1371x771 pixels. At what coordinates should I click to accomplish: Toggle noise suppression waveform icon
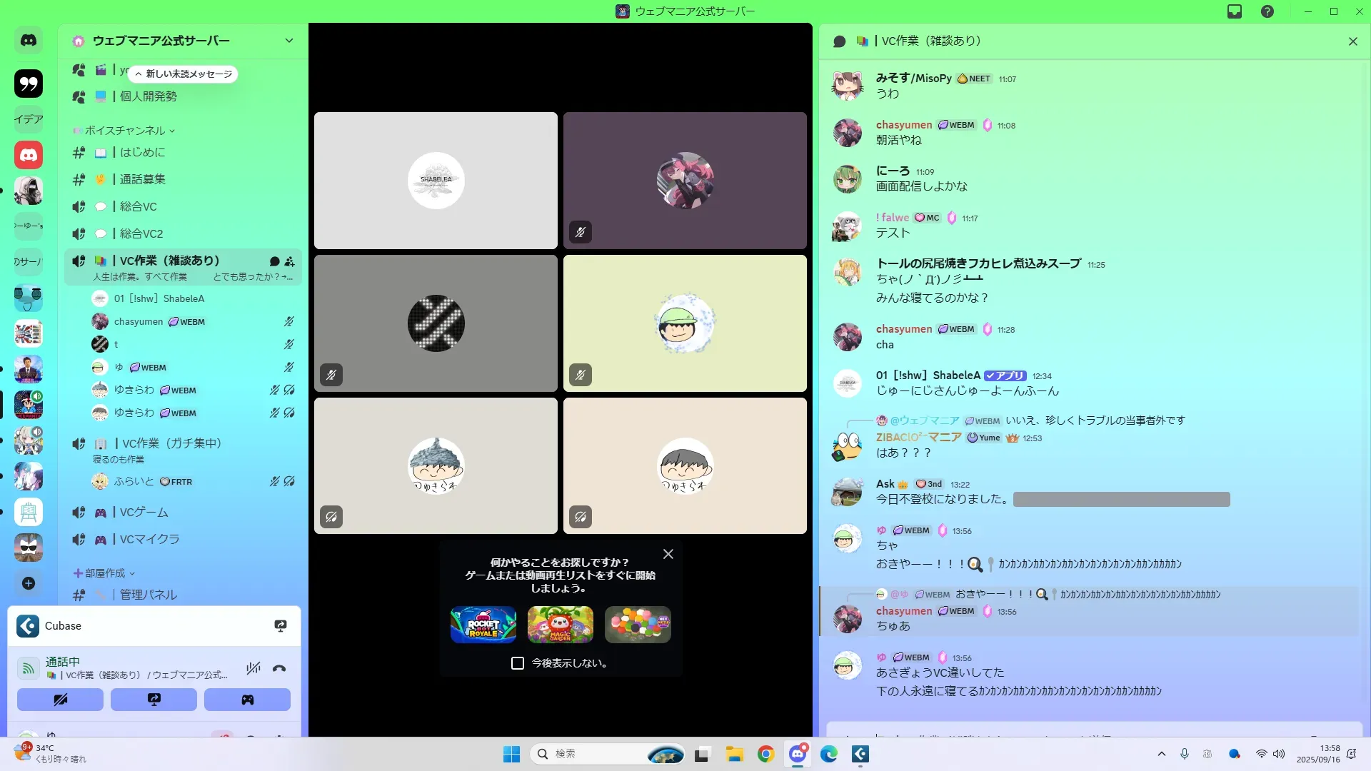point(253,669)
